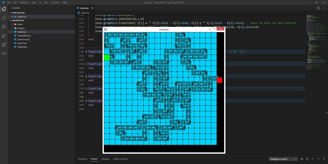The image size is (328, 164).
Task: Open the Run and Debug view
Action: click(4, 36)
